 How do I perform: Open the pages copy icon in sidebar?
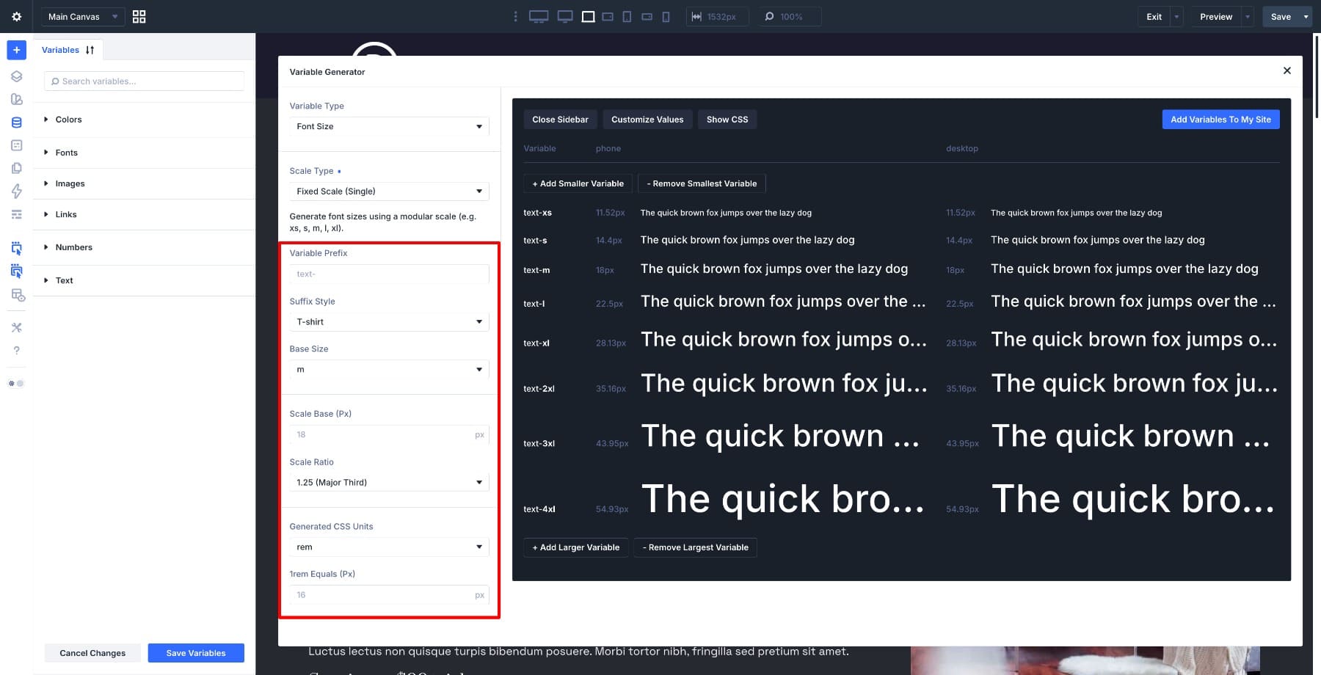[x=16, y=168]
